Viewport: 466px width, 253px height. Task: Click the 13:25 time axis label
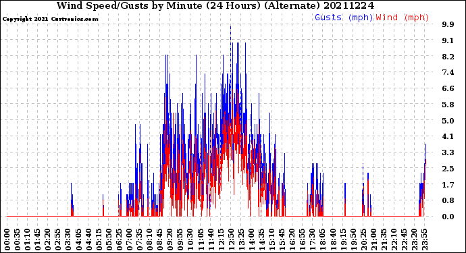(x=241, y=240)
